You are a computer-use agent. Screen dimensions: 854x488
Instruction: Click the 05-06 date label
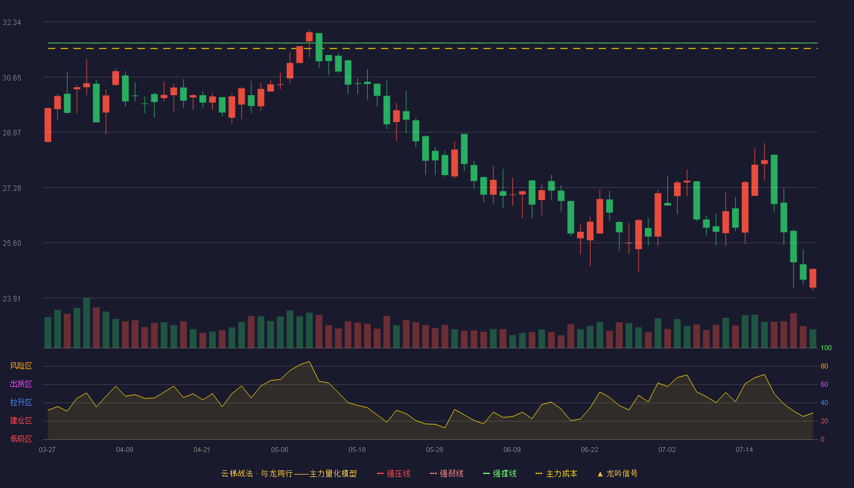(279, 450)
